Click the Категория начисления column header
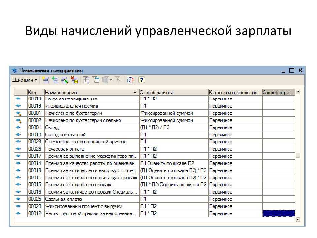This screenshot has width=317, height=238. 235,92
